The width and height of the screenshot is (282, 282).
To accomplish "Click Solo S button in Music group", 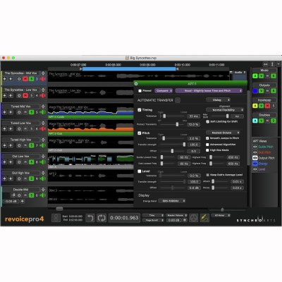I will click(x=274, y=76).
